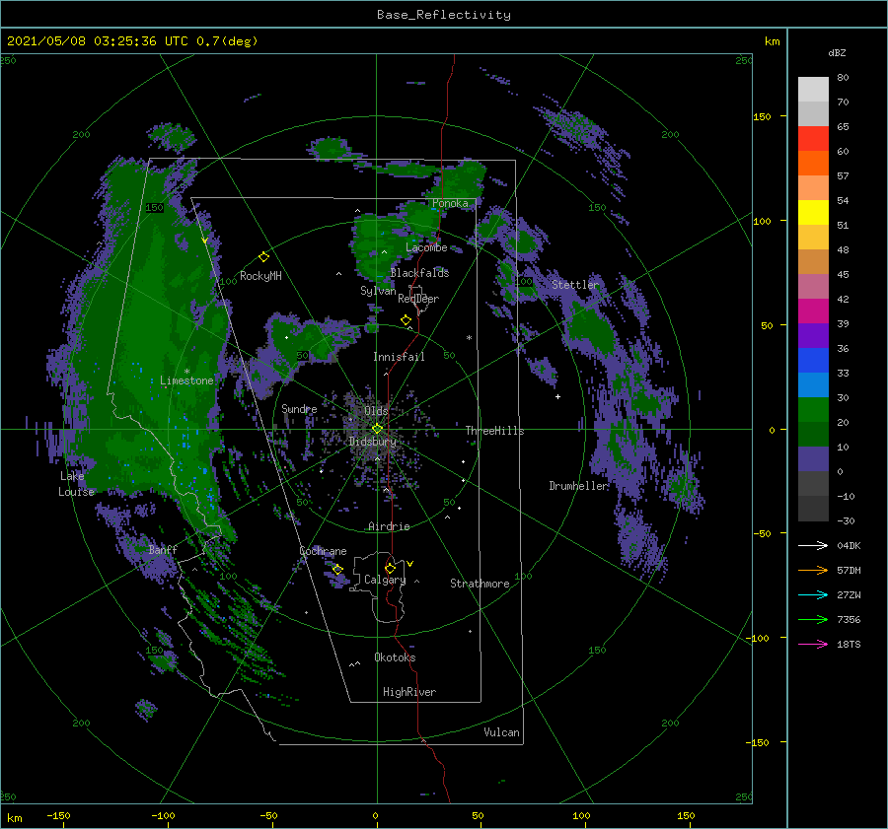Select yellow diamond marker above Calgary label
888x829 pixels.
[390, 568]
